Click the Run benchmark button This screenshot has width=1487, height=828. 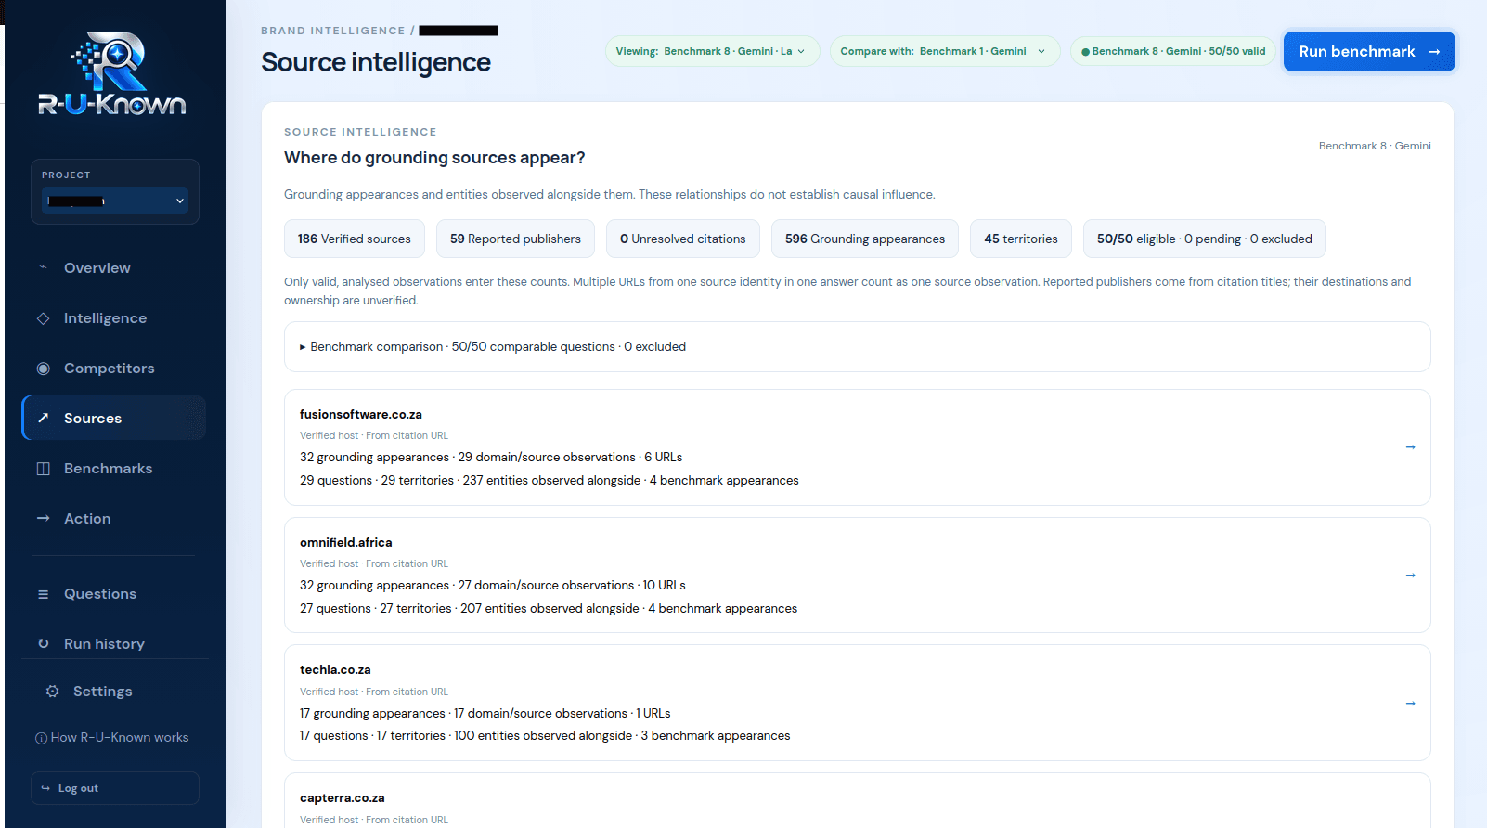pyautogui.click(x=1369, y=51)
